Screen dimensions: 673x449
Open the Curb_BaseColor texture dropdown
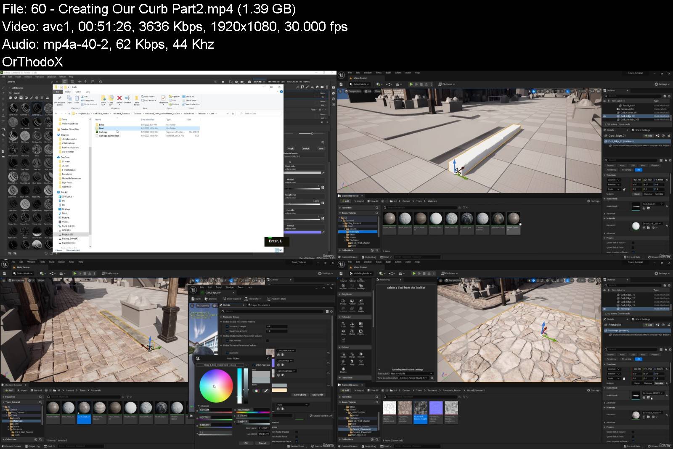coord(286,351)
